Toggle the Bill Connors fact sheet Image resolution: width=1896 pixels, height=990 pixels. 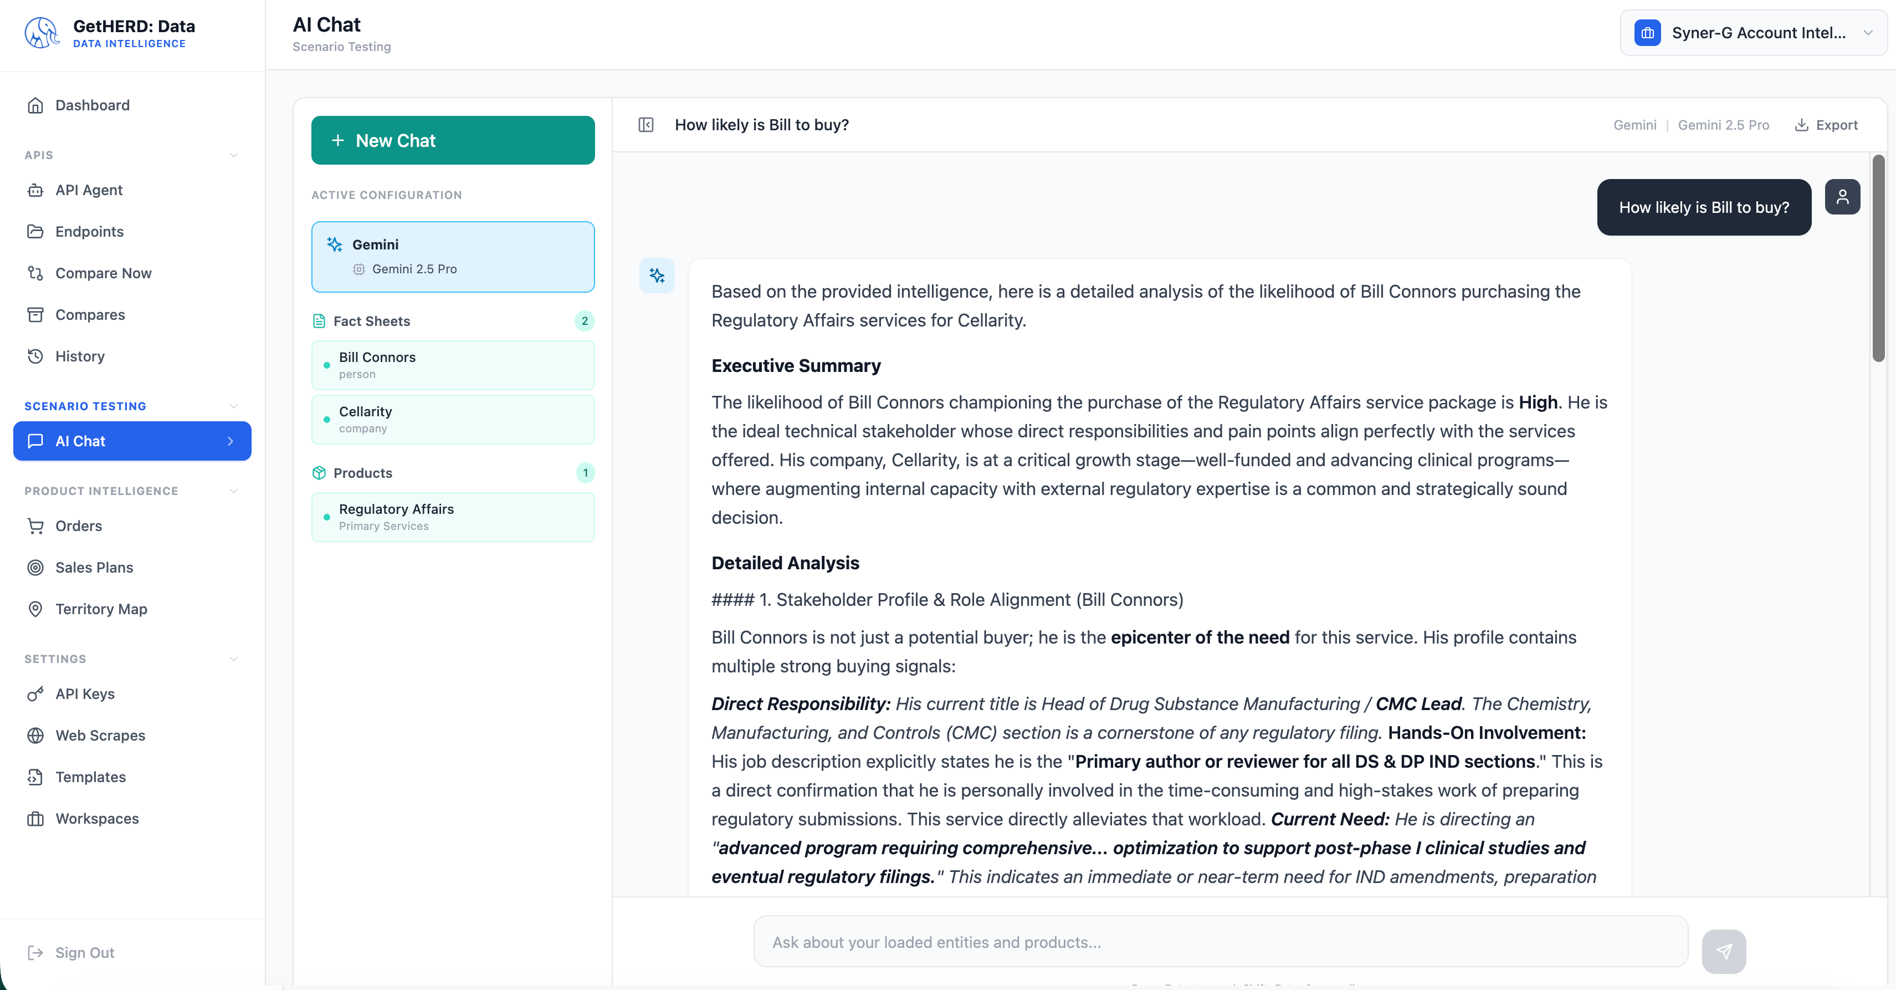tap(453, 365)
